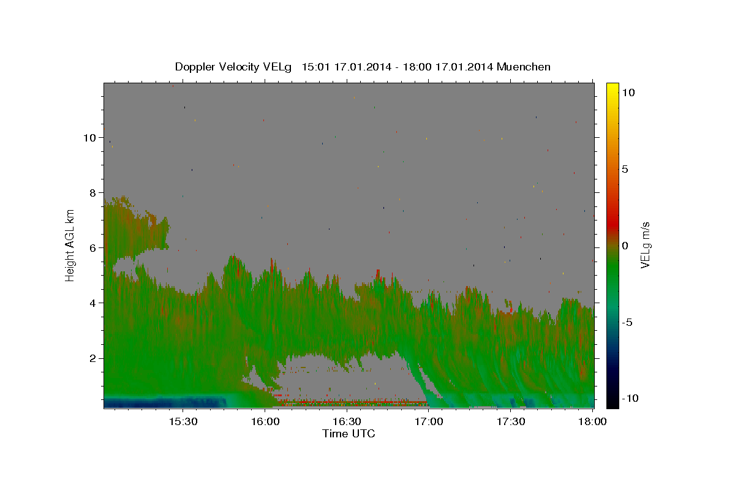Click the colorbar value 5 label
The height and width of the screenshot is (490, 735).
(625, 169)
